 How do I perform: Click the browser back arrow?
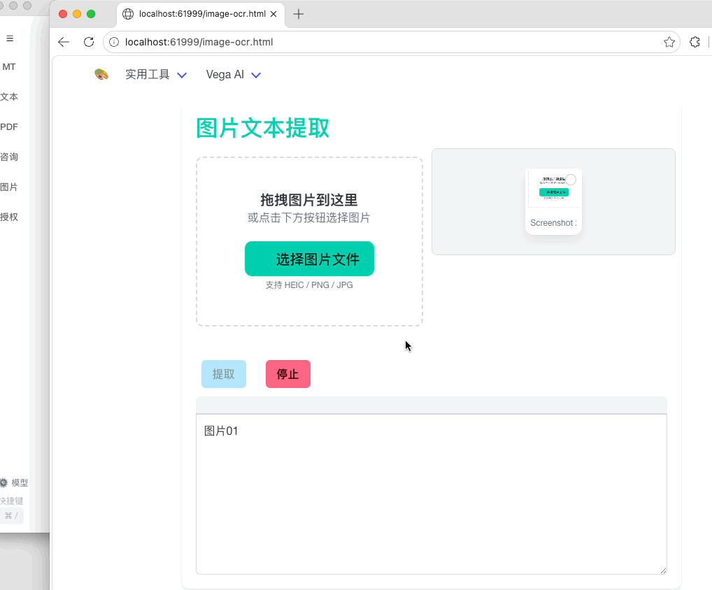click(64, 42)
